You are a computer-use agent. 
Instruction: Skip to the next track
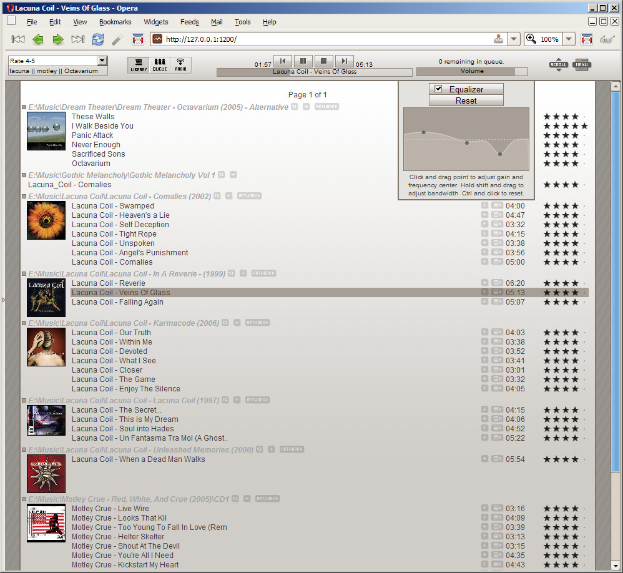(x=345, y=61)
